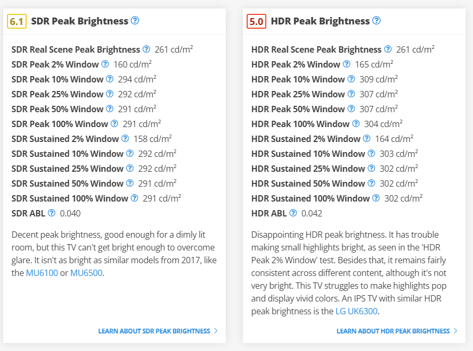Viewport: 473px width, 351px height.
Task: Open help for HDR Sustained 100% Window
Action: [x=376, y=198]
